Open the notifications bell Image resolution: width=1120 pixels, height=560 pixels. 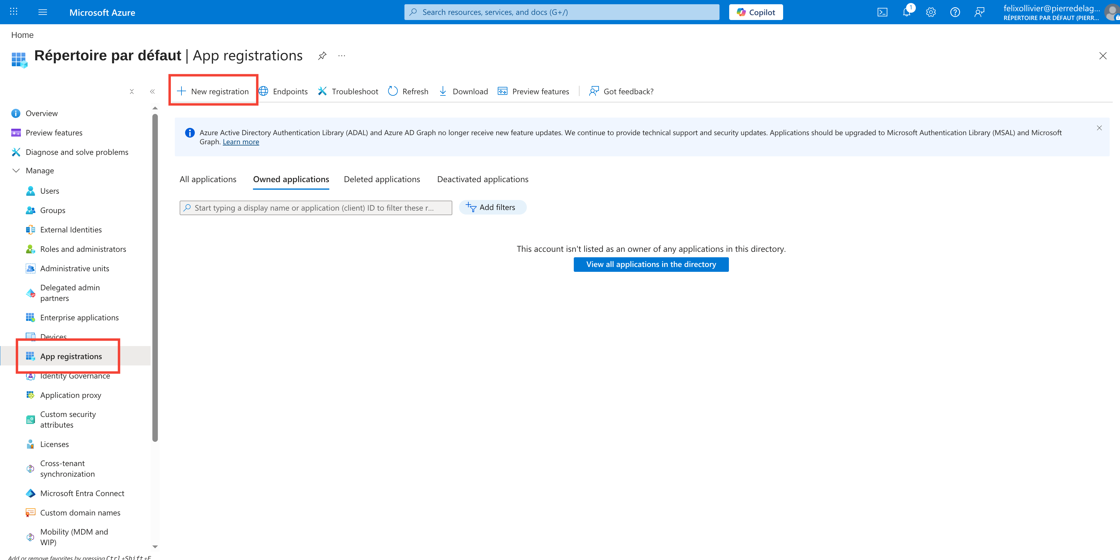click(x=906, y=12)
